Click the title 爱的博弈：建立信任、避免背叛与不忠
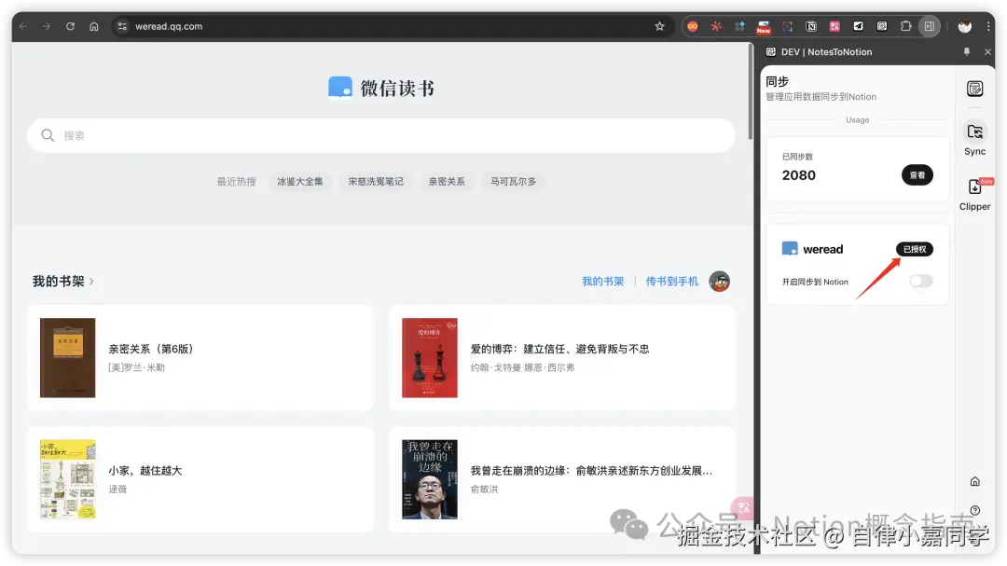The width and height of the screenshot is (1007, 566). (559, 349)
